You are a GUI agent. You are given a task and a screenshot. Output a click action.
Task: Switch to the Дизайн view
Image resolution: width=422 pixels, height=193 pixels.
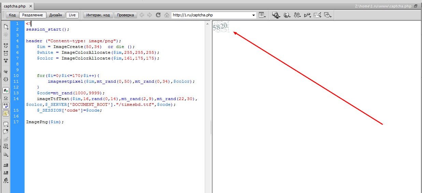click(x=56, y=15)
